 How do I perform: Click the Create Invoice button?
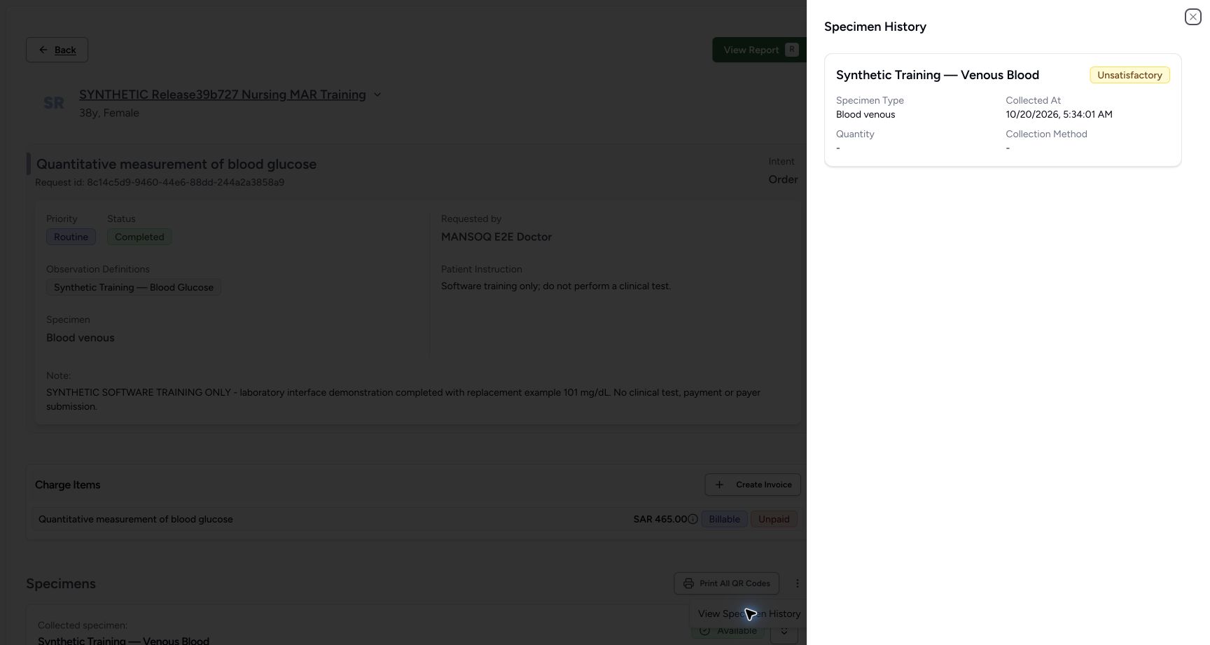(753, 485)
